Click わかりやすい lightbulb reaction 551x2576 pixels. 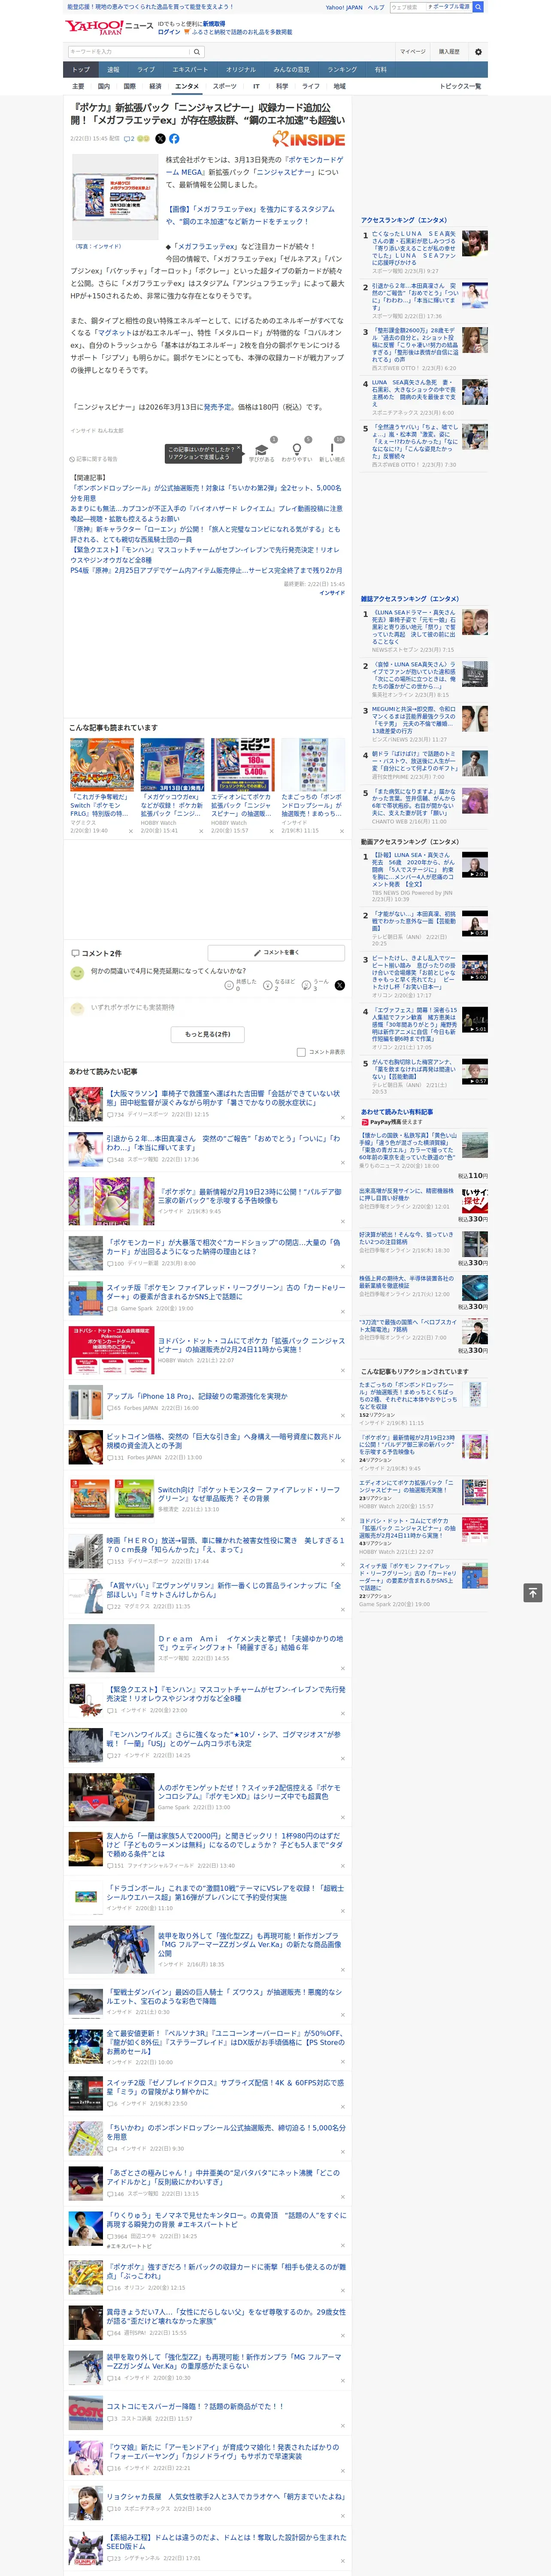point(297,451)
